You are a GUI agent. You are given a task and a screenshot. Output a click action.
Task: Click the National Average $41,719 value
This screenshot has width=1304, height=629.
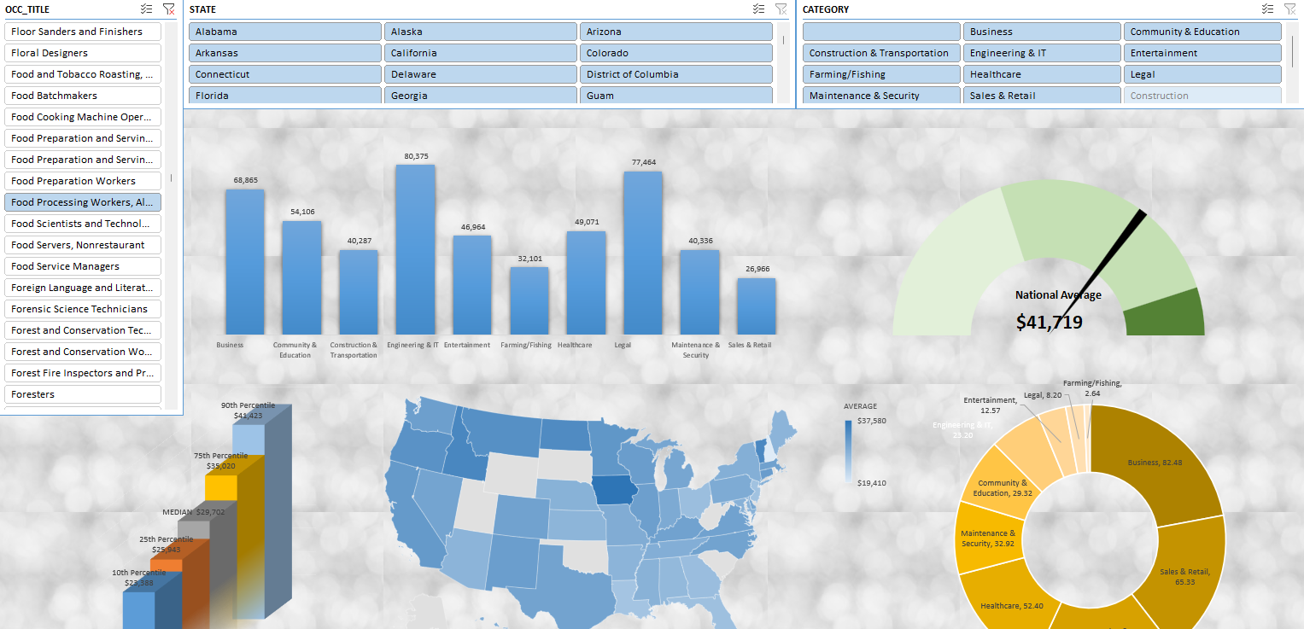(1050, 323)
